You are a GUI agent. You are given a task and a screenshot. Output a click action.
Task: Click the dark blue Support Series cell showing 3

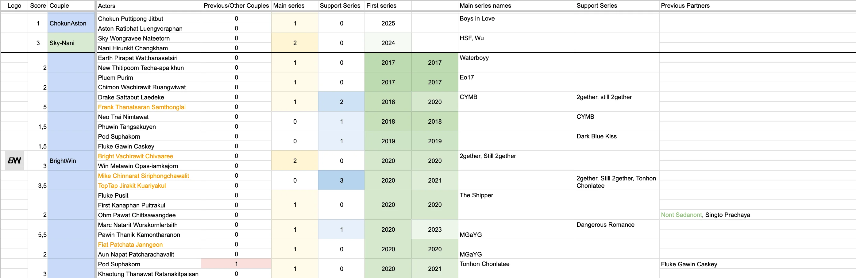[x=341, y=180]
